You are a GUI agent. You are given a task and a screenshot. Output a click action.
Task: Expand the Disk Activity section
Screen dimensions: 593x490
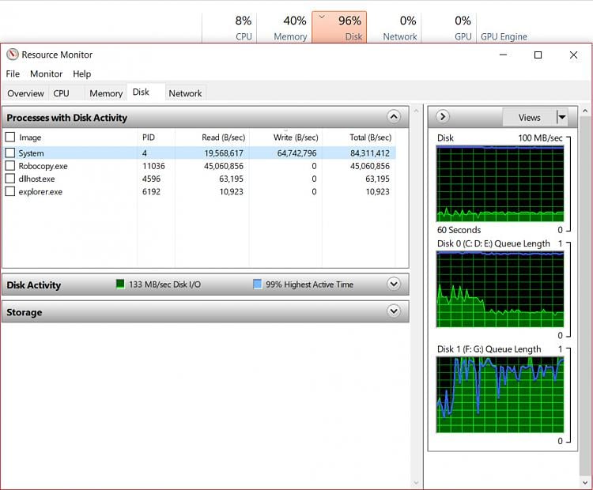(x=394, y=285)
